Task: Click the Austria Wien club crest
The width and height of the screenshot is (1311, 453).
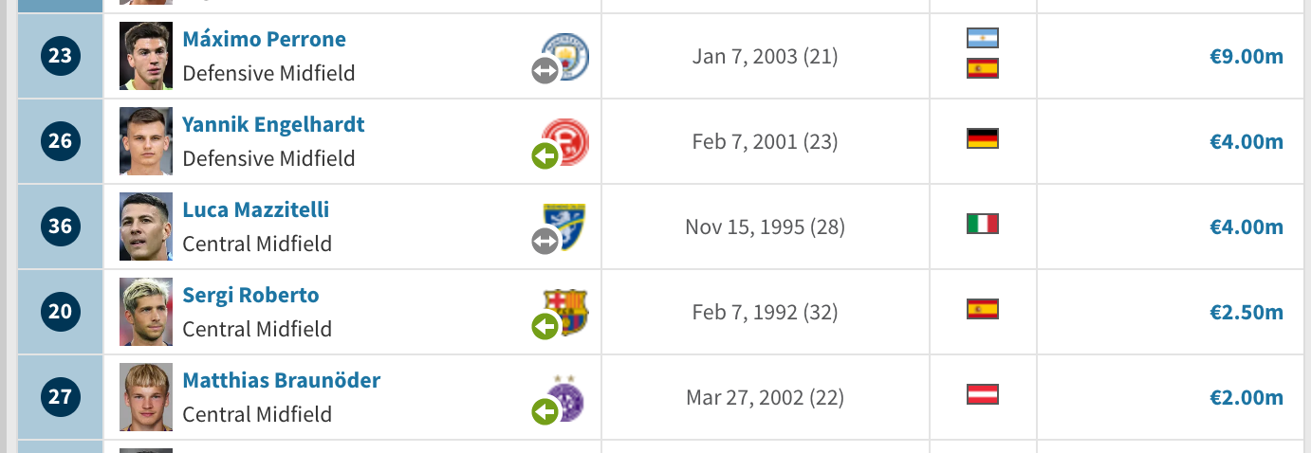Action: (565, 397)
